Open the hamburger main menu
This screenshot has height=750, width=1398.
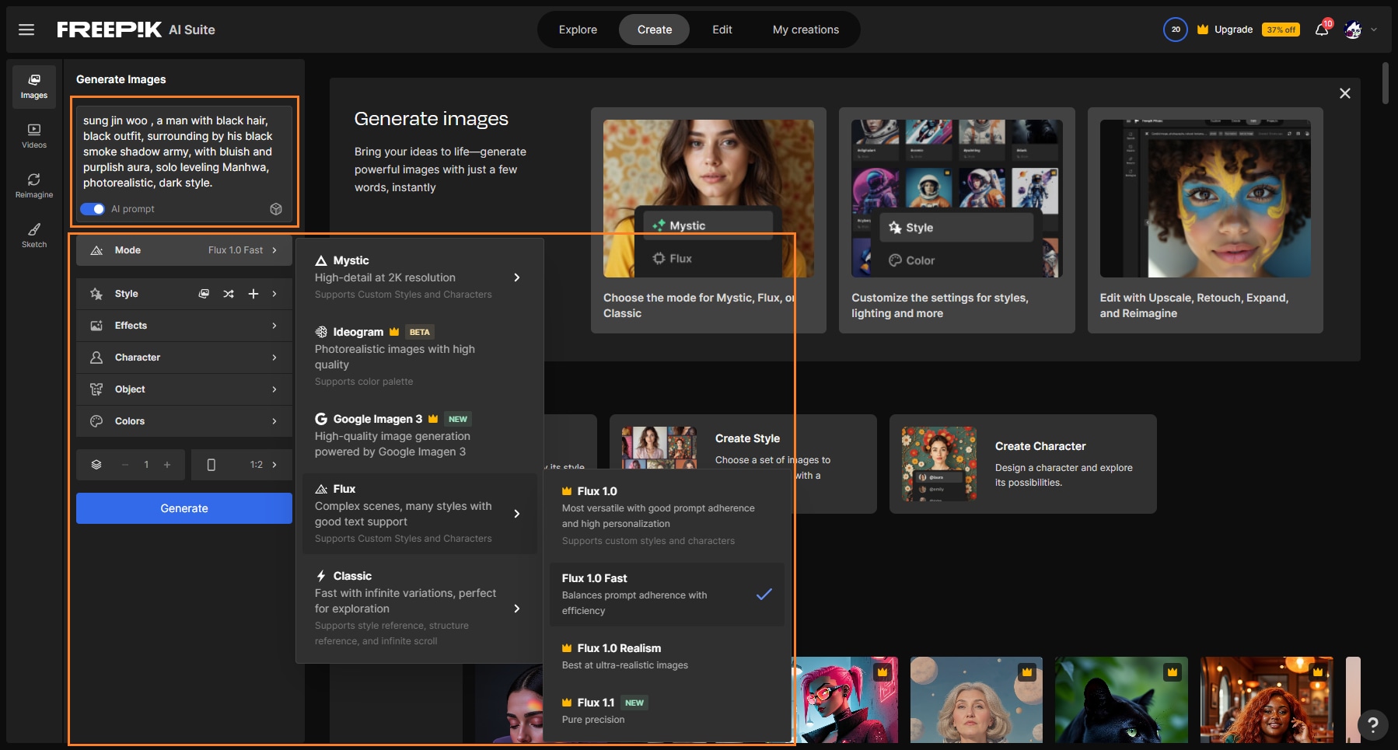pos(26,30)
